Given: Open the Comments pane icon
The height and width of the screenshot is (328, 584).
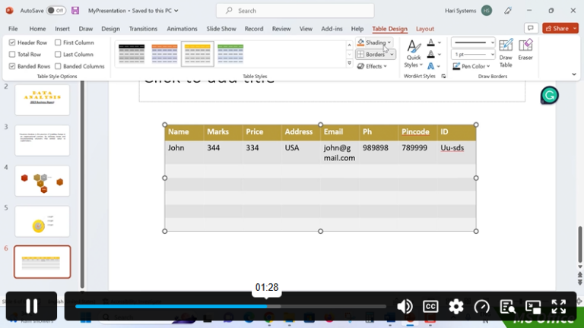Looking at the screenshot, I should pyautogui.click(x=531, y=28).
